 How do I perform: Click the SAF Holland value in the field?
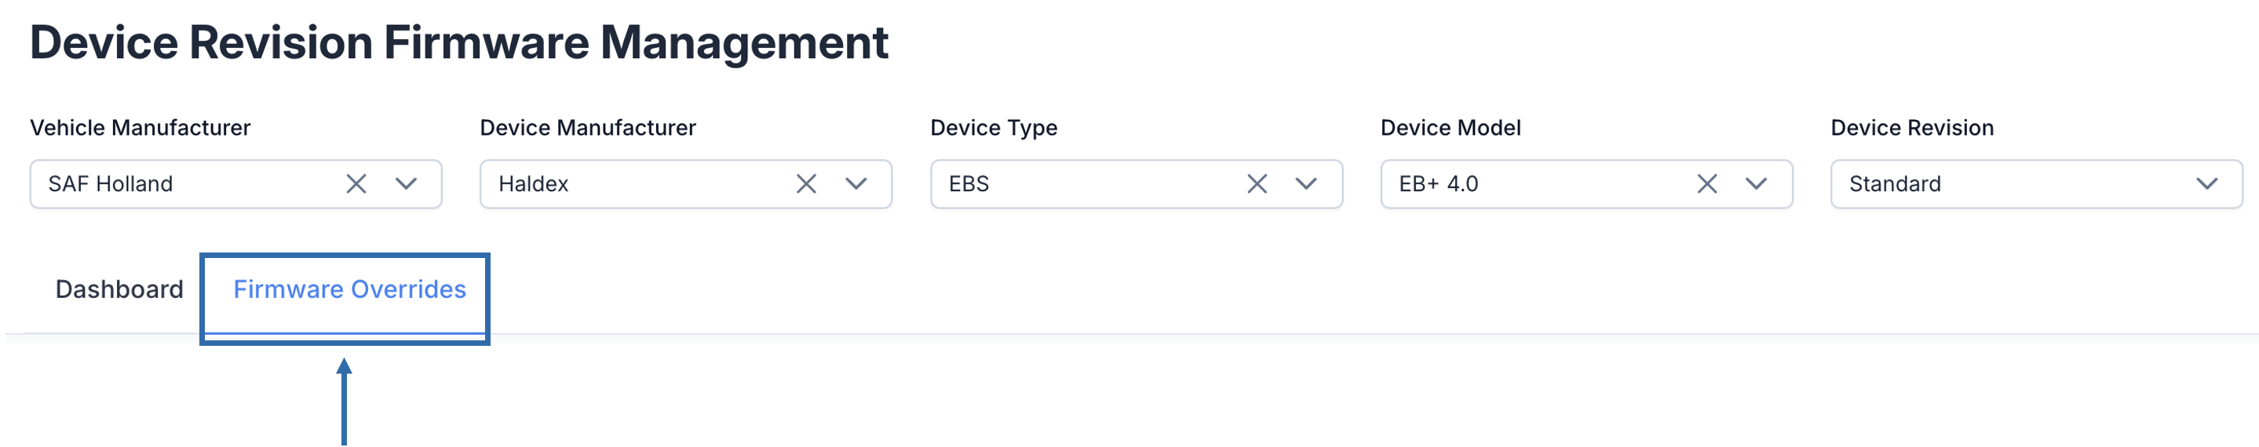(x=111, y=184)
